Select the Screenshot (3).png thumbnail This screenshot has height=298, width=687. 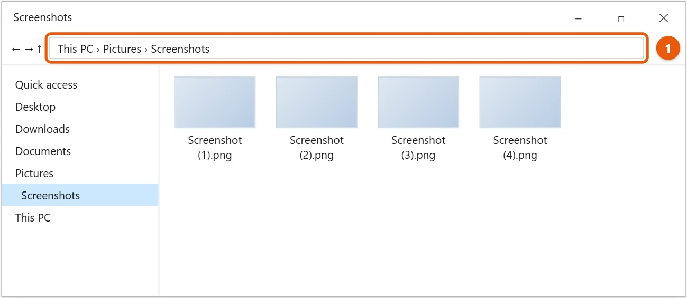[x=418, y=102]
